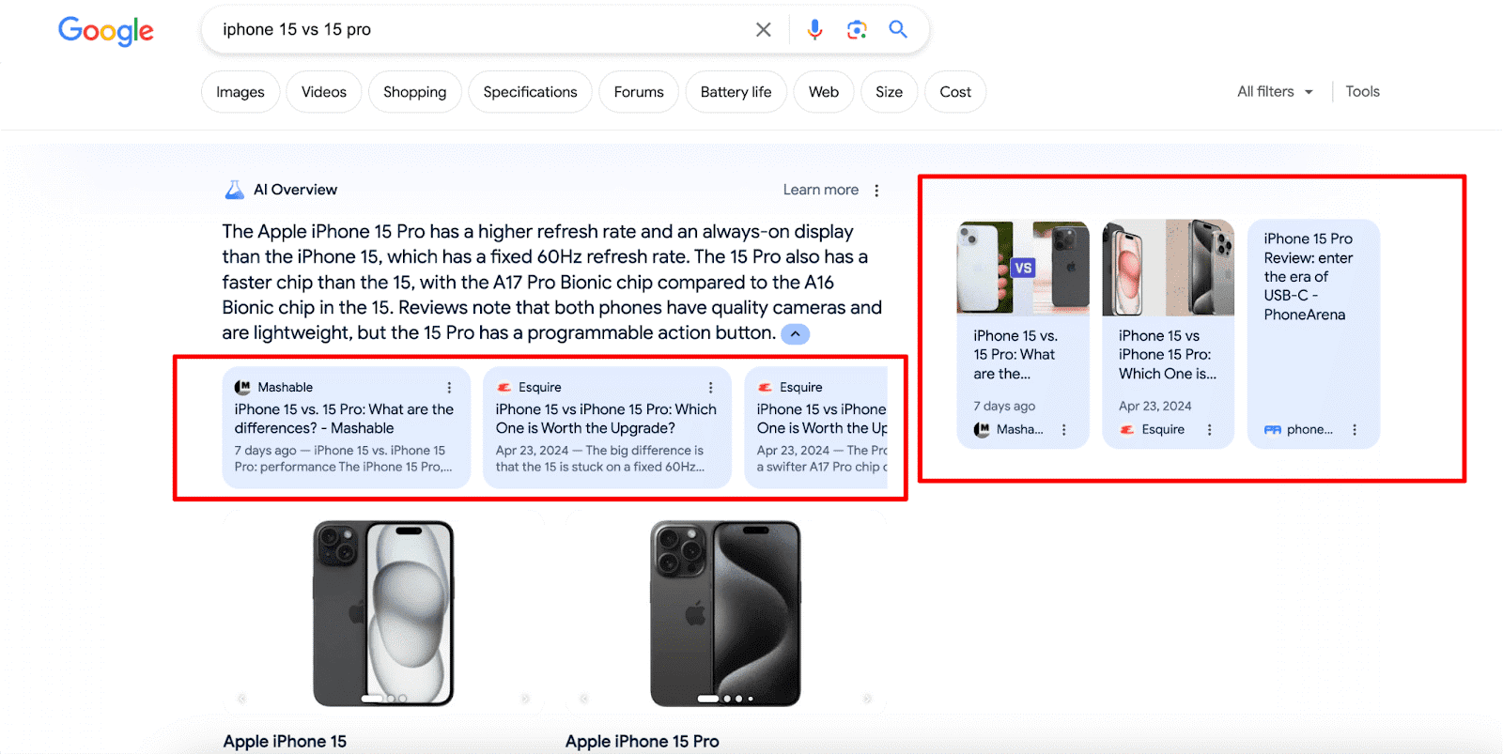
Task: Open the Learn more link
Action: [x=821, y=190]
